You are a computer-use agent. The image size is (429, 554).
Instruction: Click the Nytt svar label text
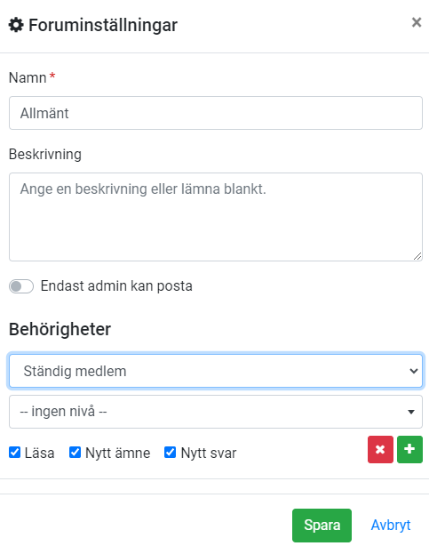[209, 453]
